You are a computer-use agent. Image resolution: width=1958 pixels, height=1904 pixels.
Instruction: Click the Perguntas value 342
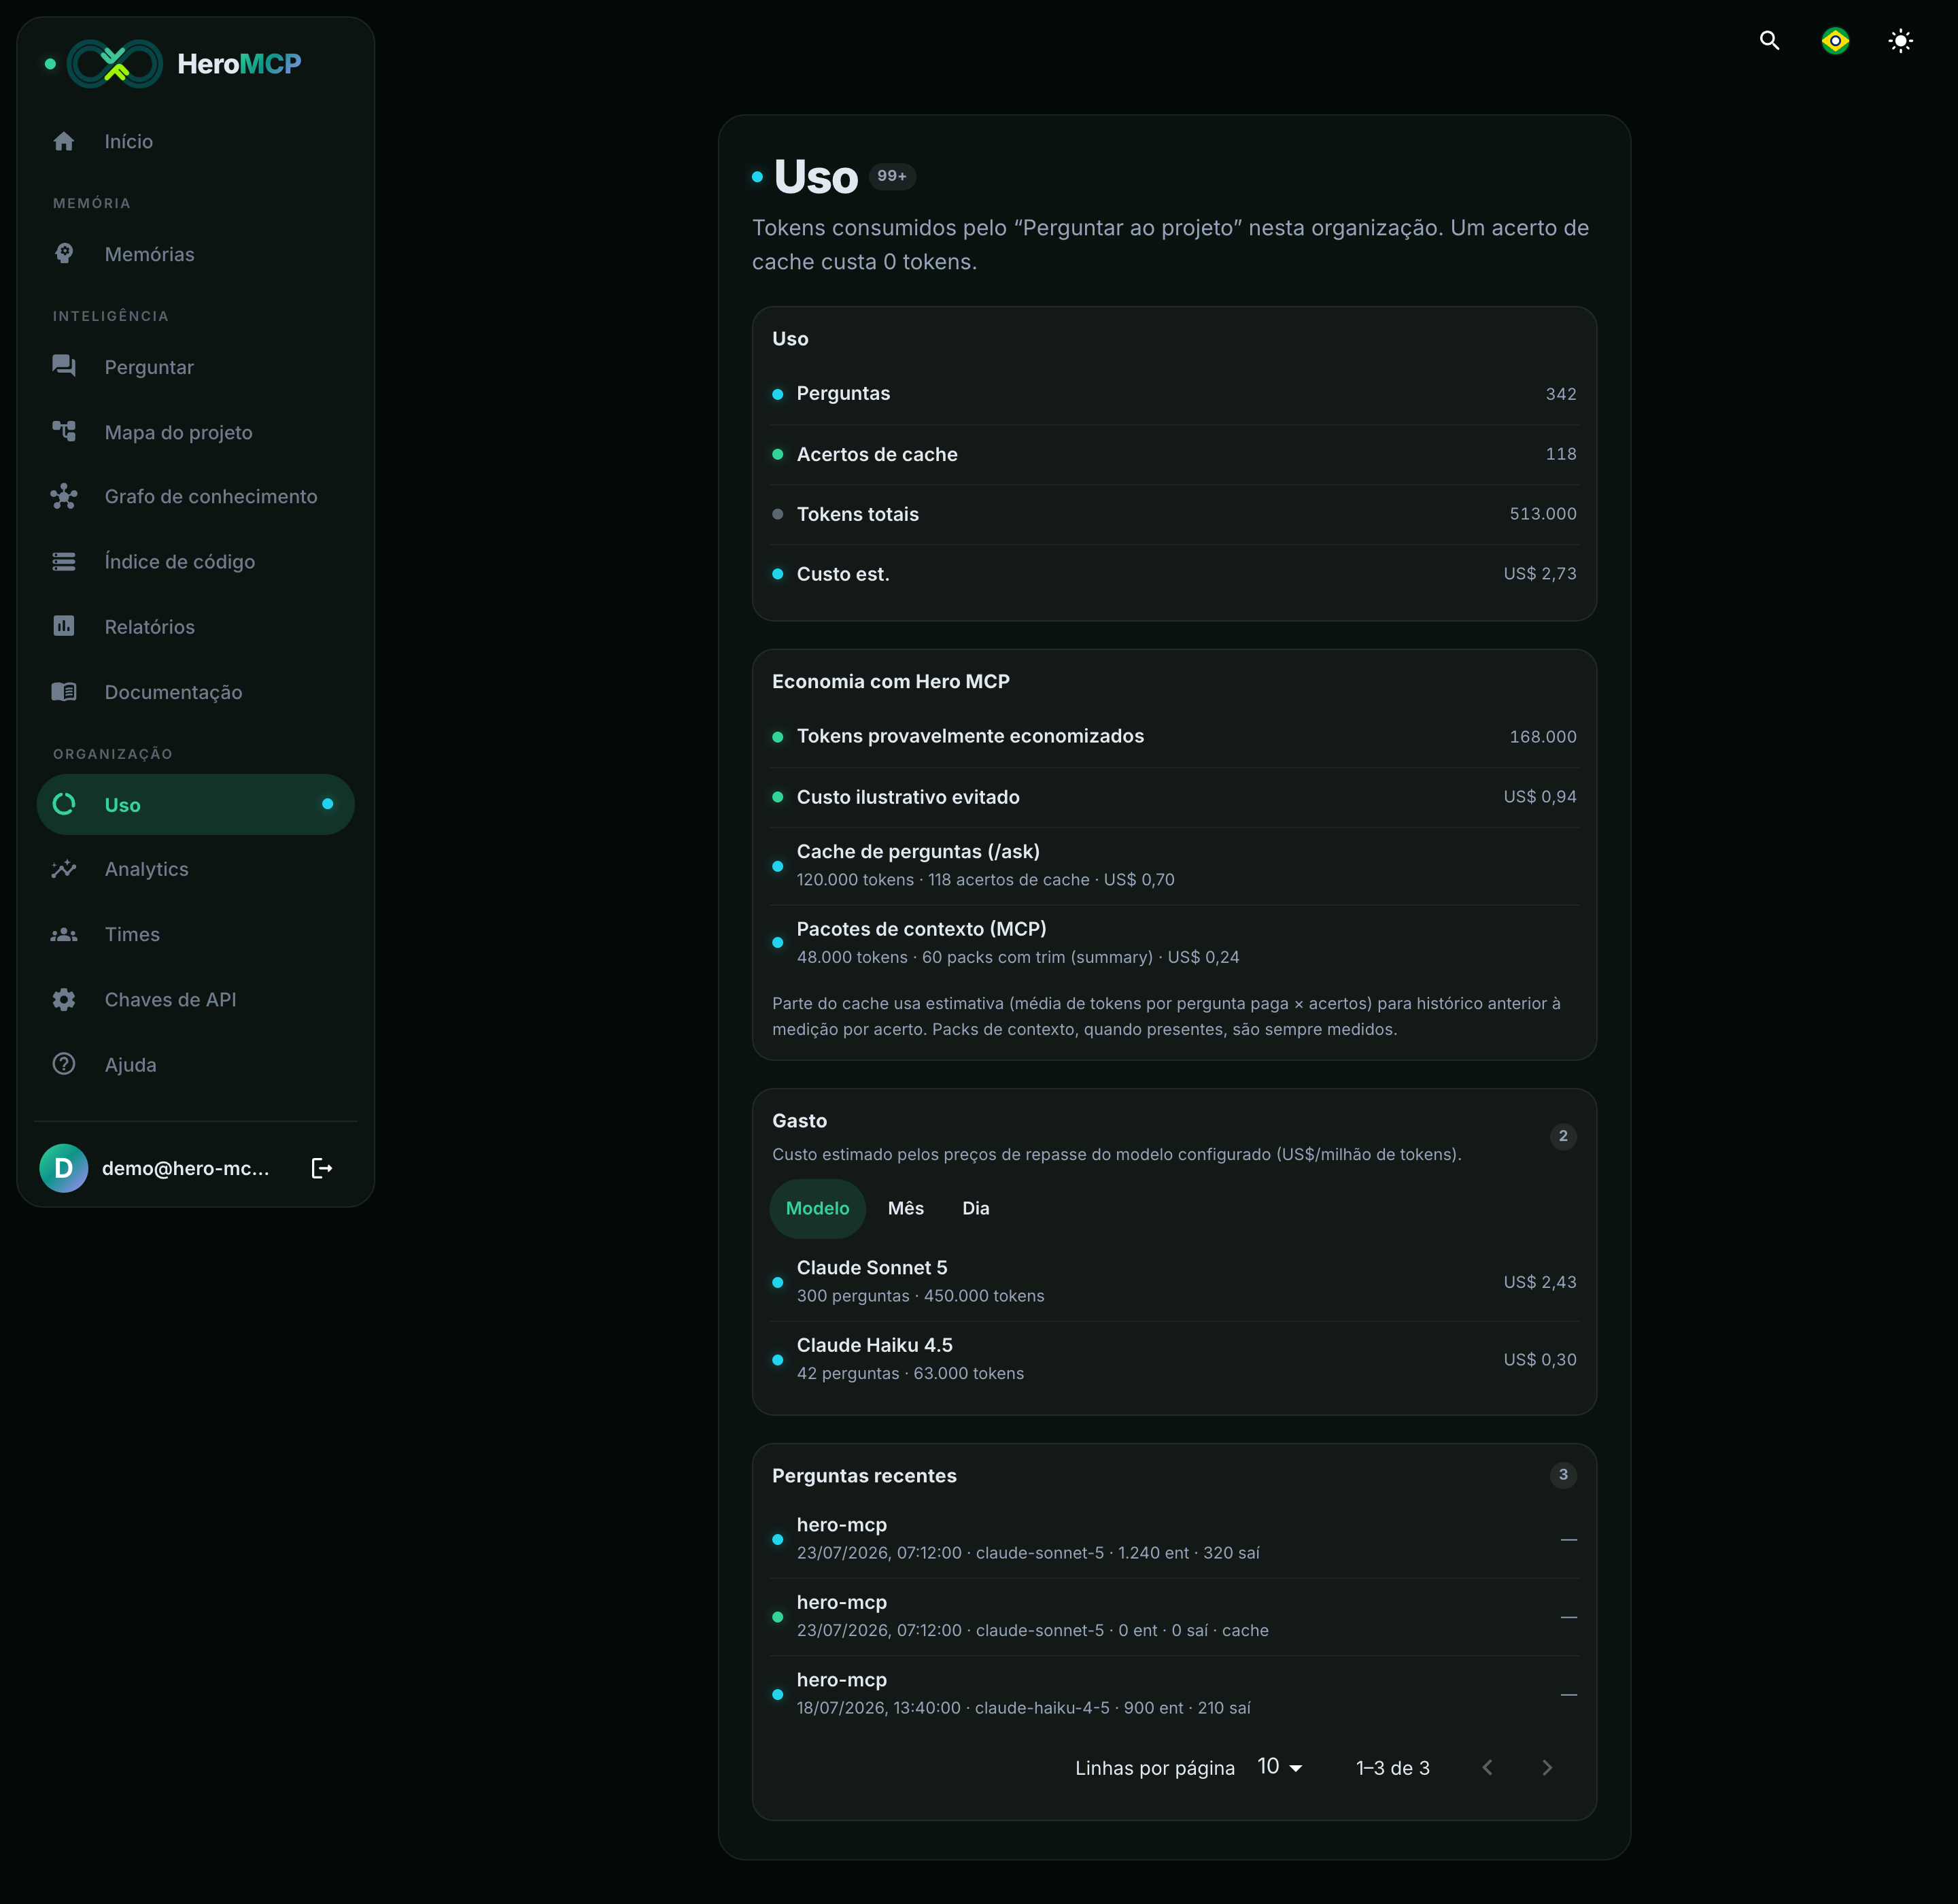tap(1561, 394)
